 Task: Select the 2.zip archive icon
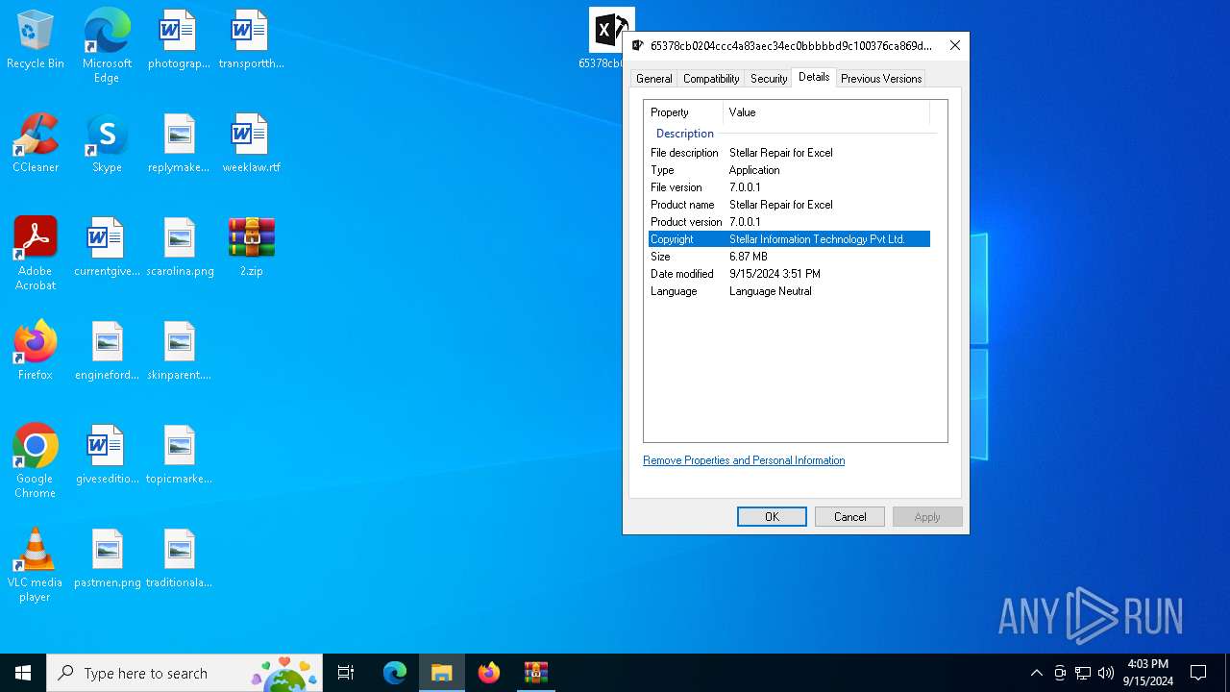[251, 248]
